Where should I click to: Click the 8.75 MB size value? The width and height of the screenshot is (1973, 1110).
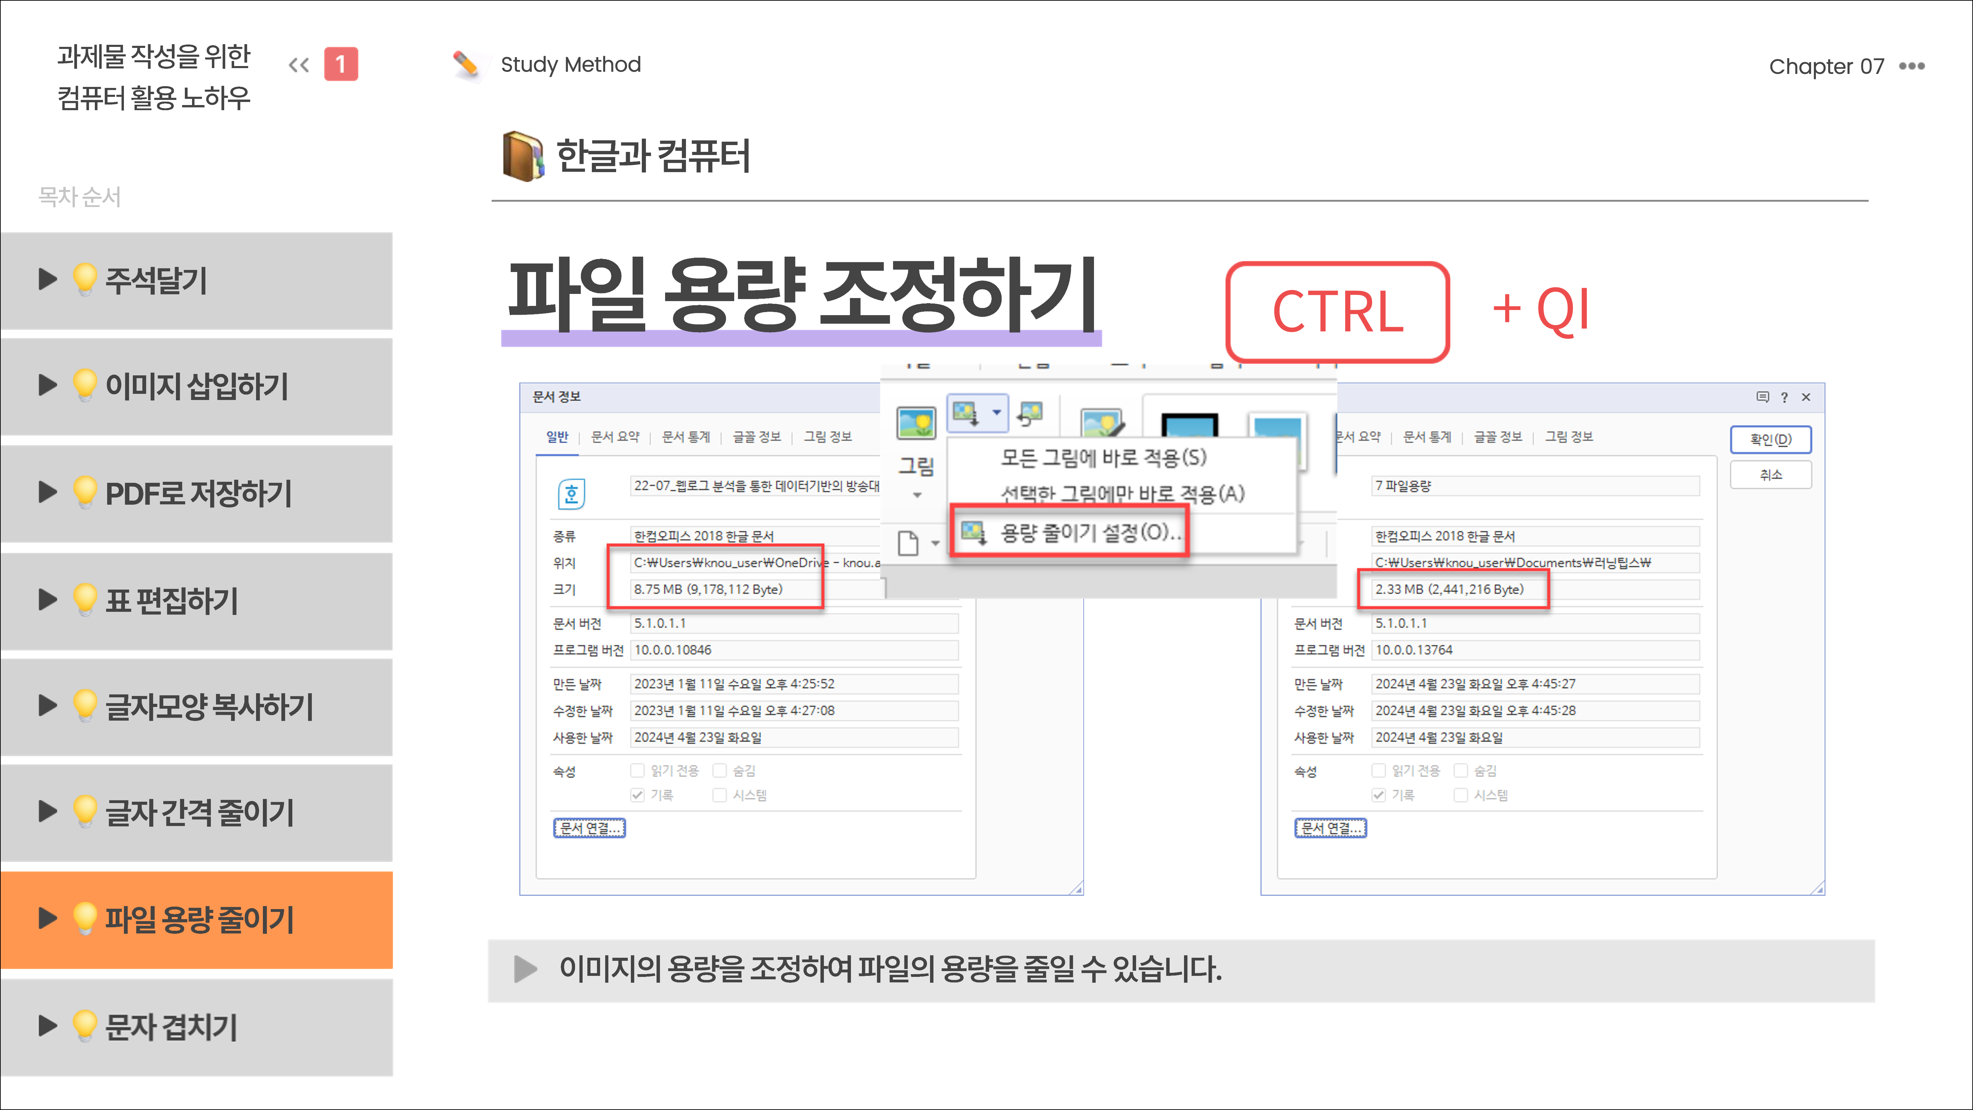coord(708,590)
